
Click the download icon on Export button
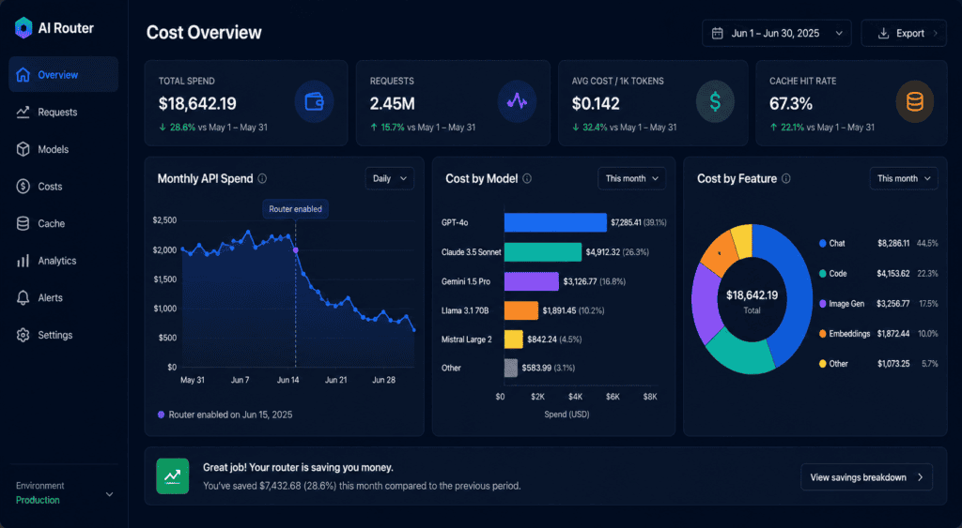[x=883, y=33]
